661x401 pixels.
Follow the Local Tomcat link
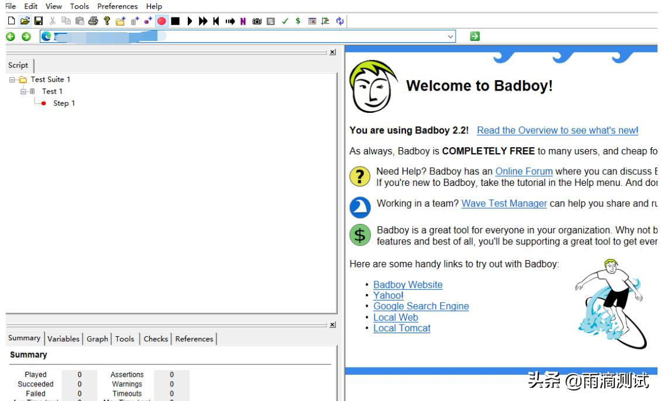pos(402,328)
